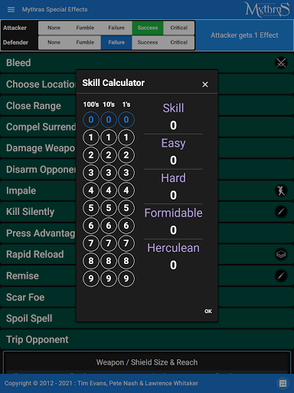Select 0 in the 10's column
Viewport: 294px width, 393px height.
click(x=109, y=120)
